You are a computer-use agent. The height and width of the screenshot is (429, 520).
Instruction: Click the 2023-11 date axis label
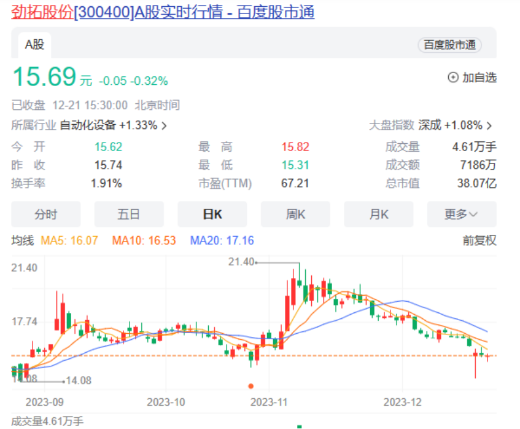pyautogui.click(x=270, y=401)
